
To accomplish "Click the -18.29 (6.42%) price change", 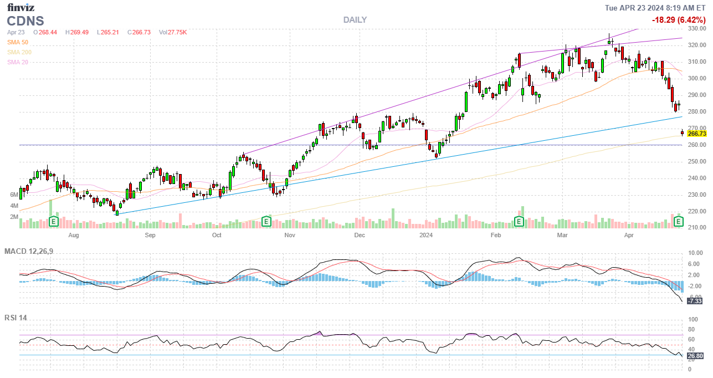I will (679, 20).
